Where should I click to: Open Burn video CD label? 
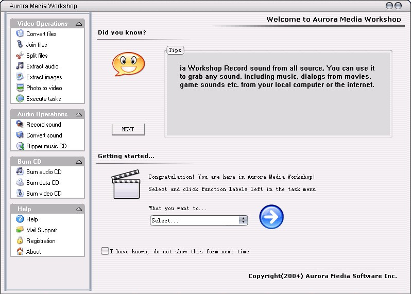pyautogui.click(x=44, y=194)
